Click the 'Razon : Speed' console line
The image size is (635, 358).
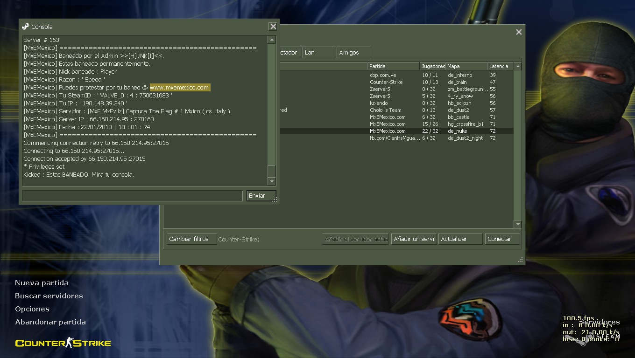pos(64,79)
